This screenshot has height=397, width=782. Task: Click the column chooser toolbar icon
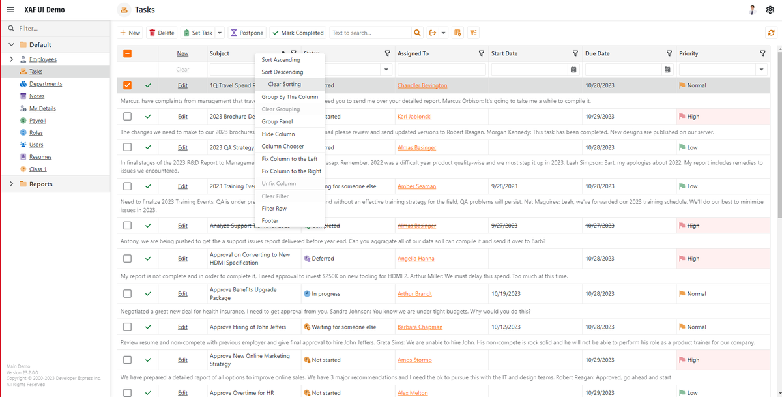click(457, 33)
